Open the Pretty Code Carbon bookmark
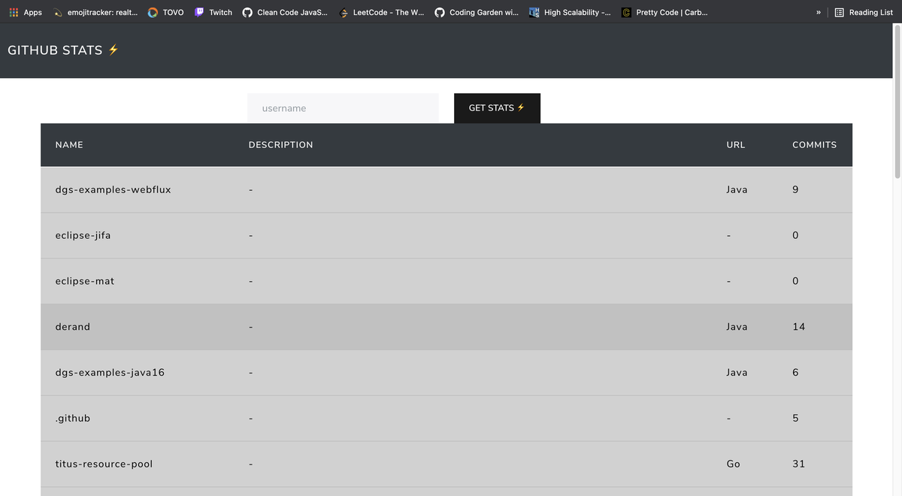The height and width of the screenshot is (496, 902). pos(664,12)
